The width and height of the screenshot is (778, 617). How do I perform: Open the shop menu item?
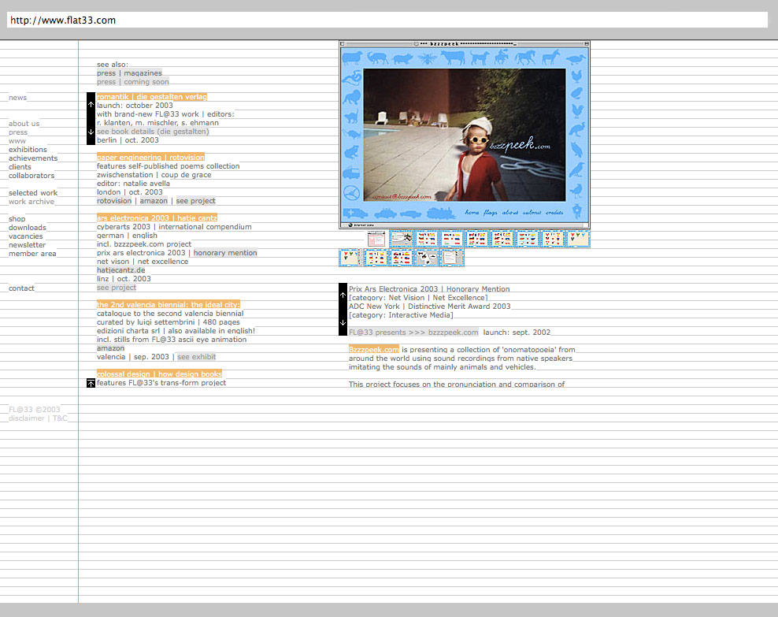[17, 219]
